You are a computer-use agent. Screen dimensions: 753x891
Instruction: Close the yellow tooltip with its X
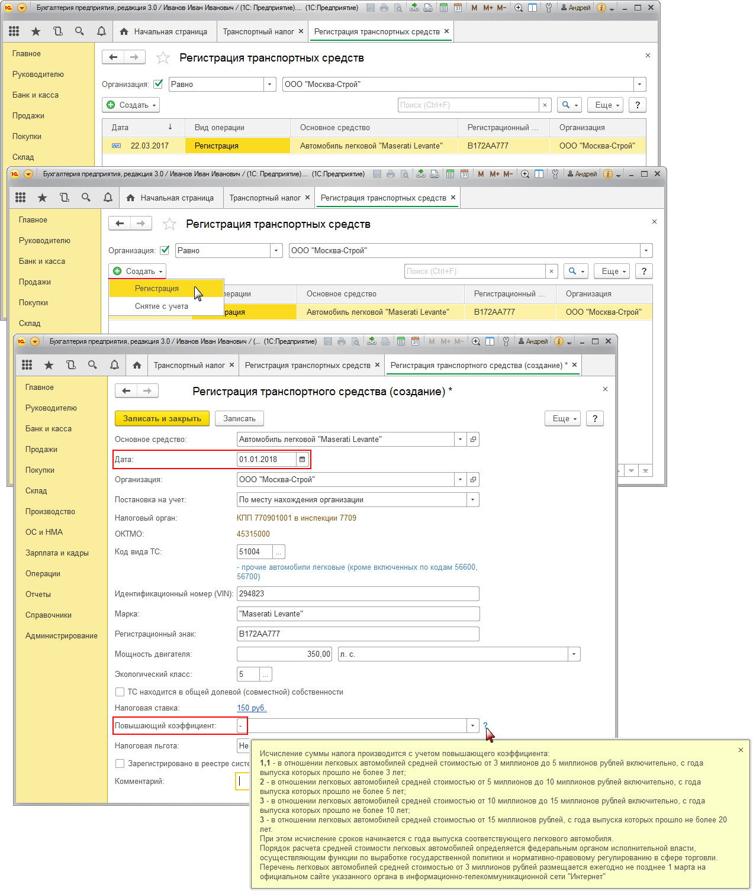[x=741, y=750]
